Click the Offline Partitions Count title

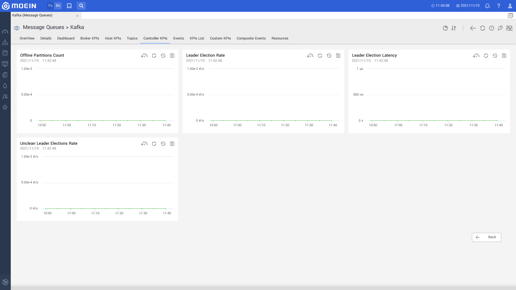[42, 55]
